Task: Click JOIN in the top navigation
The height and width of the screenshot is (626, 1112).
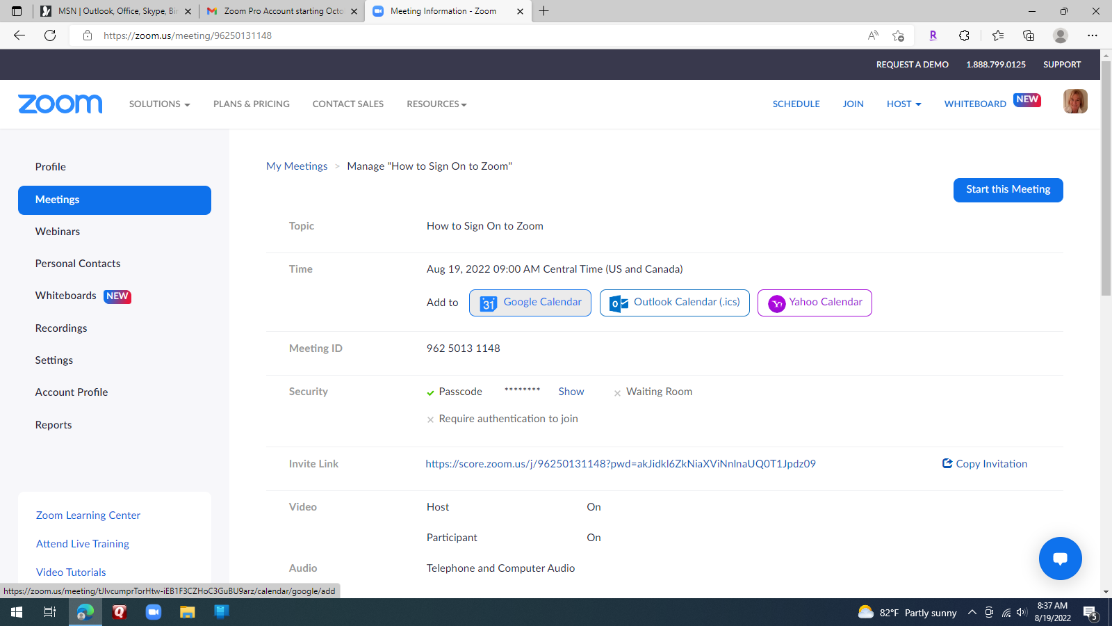Action: 853,104
